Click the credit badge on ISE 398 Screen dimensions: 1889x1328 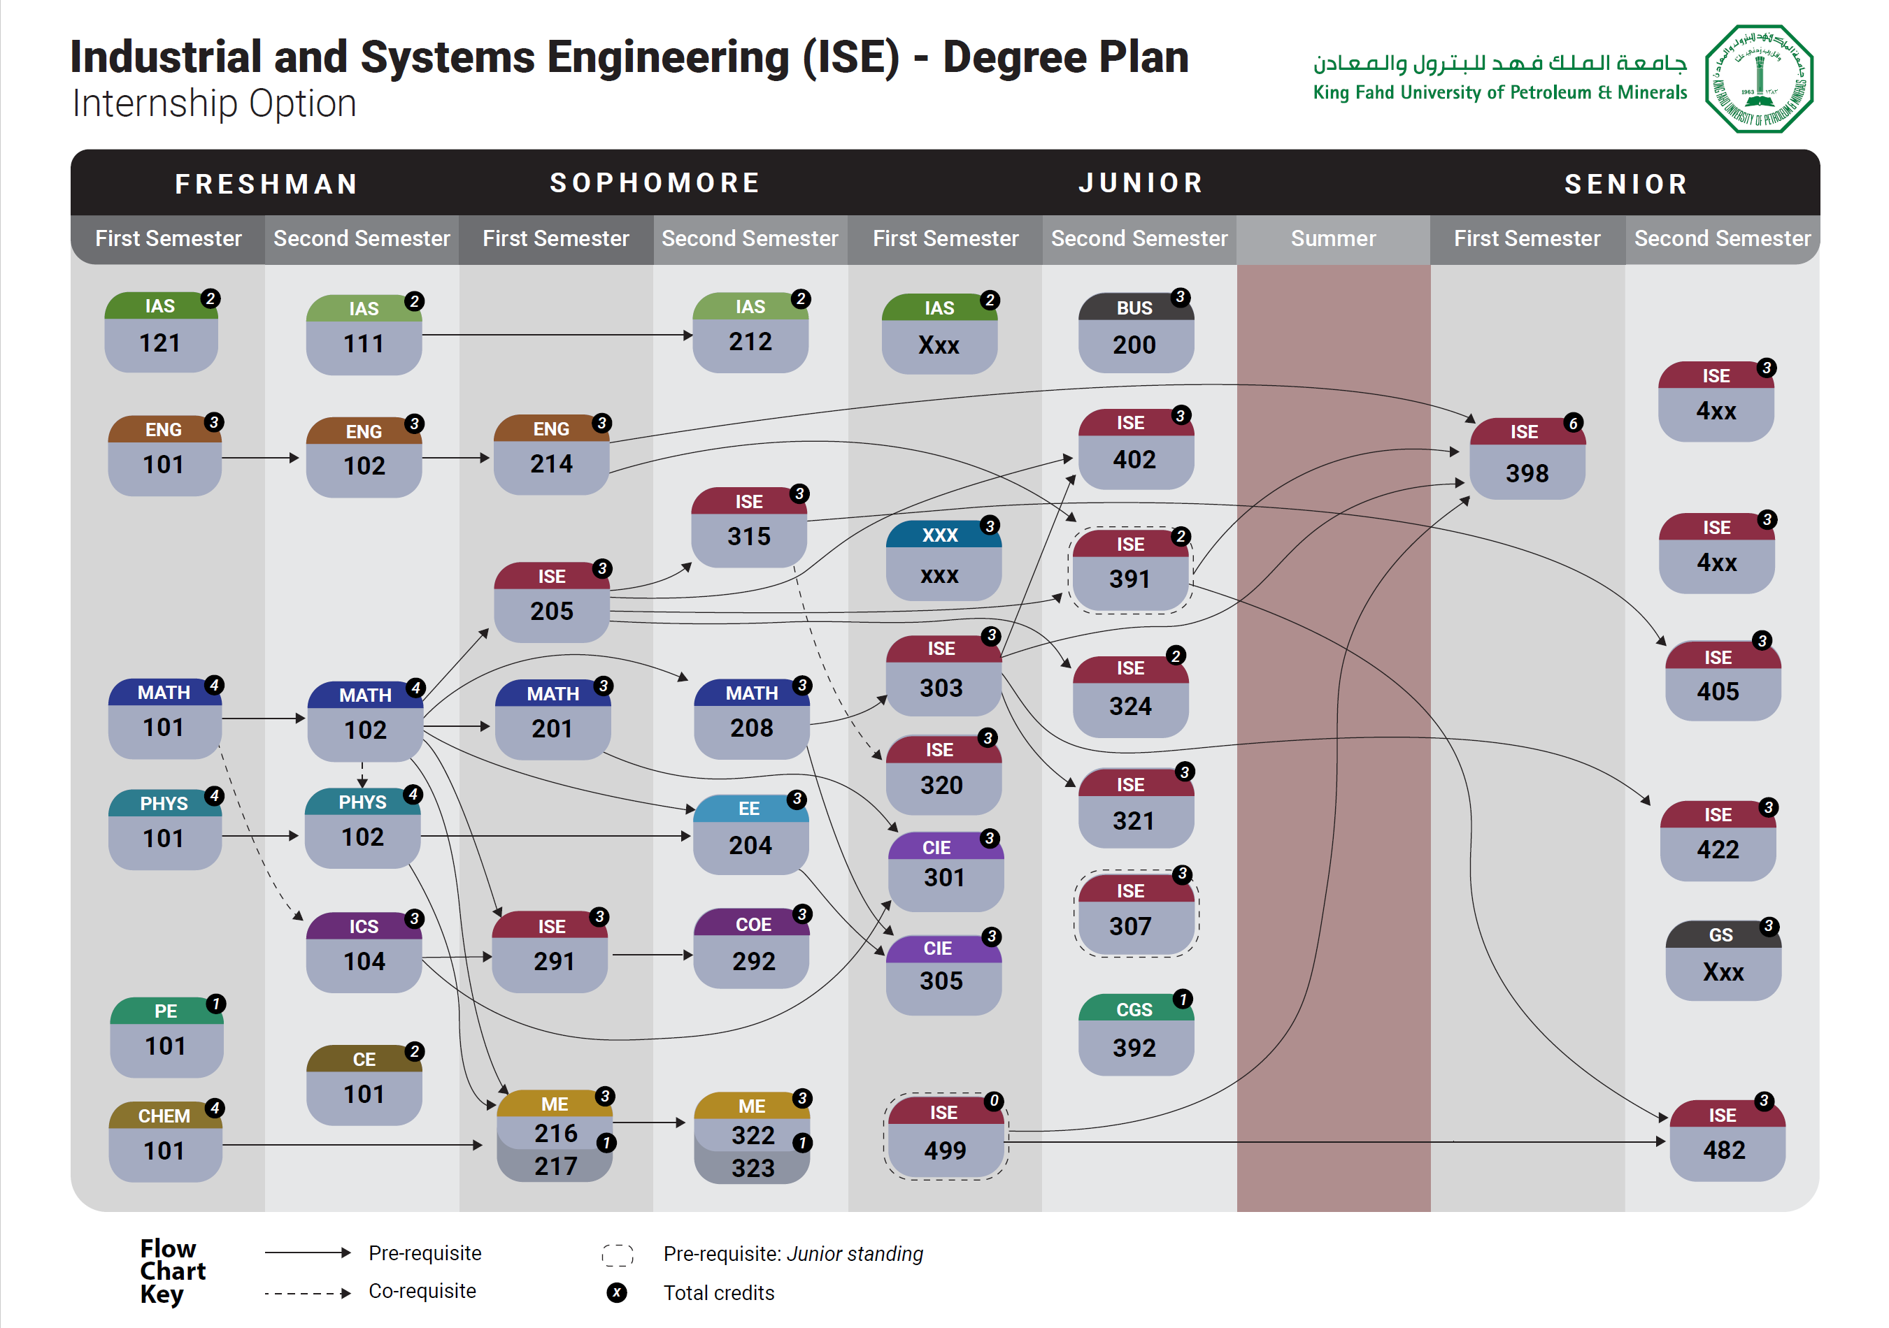point(1572,424)
